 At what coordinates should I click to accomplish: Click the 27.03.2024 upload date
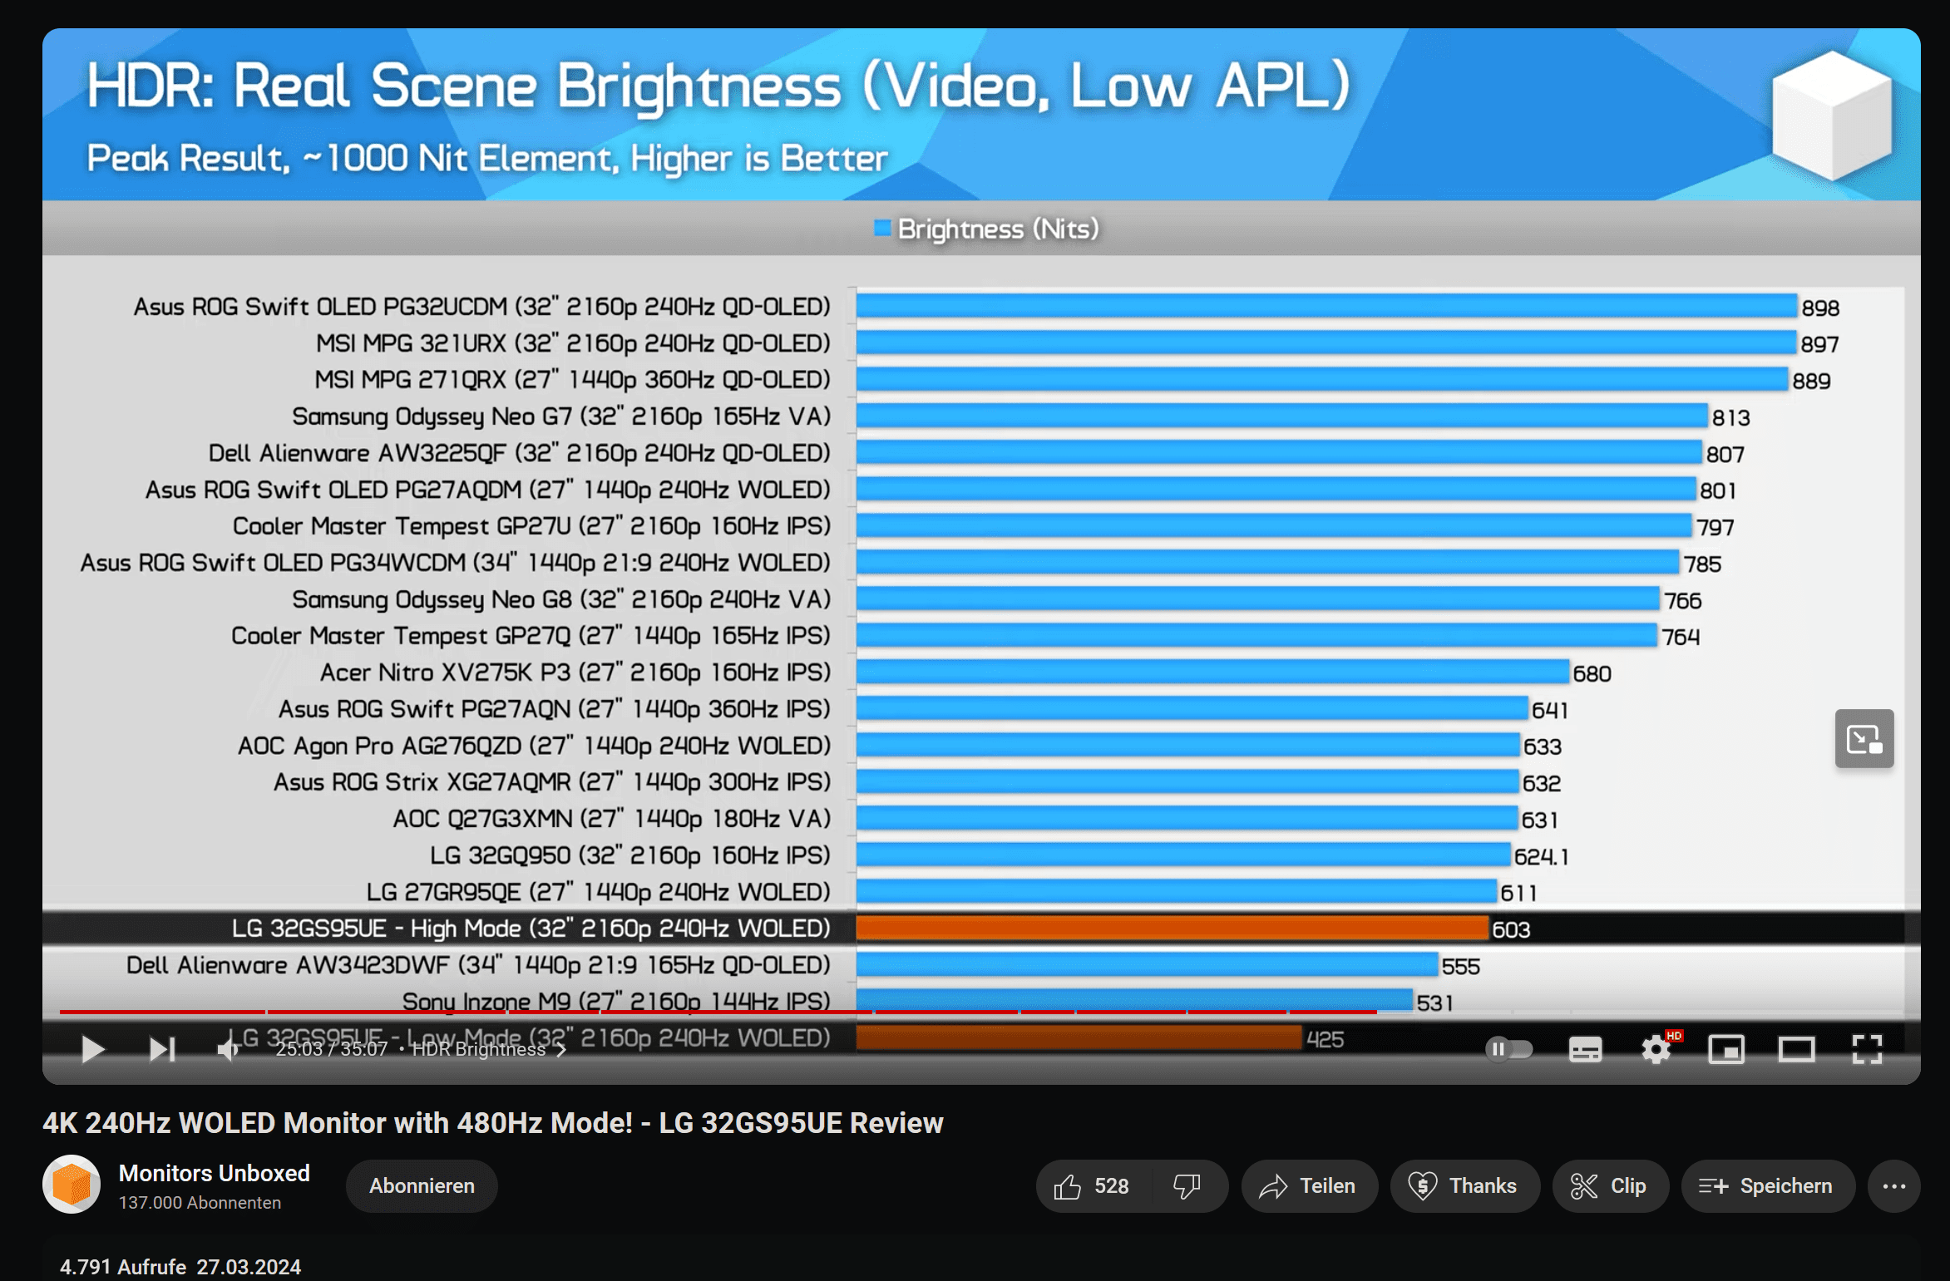pyautogui.click(x=249, y=1266)
